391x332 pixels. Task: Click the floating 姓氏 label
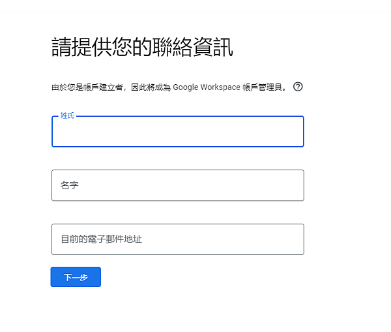(67, 115)
